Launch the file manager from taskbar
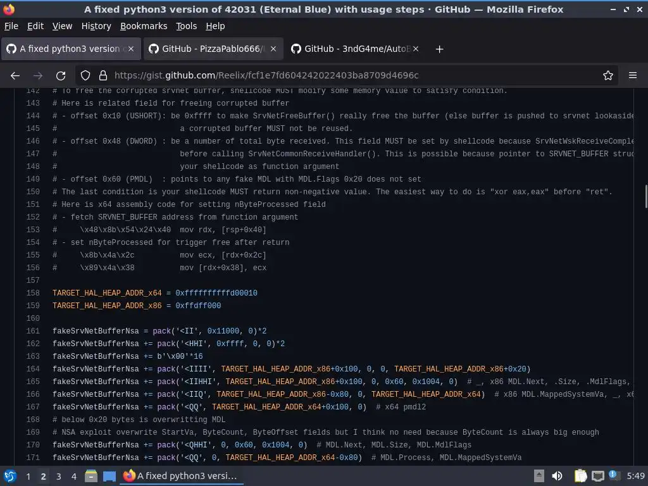 91,476
